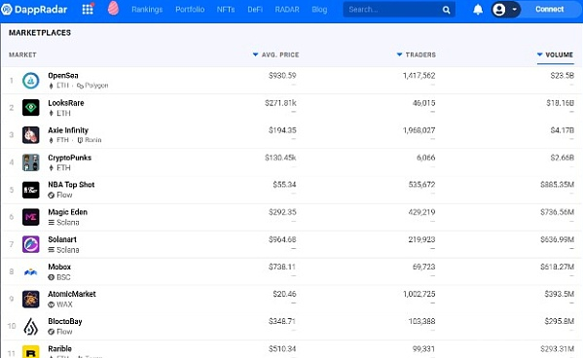Viewport: 583px width, 358px height.
Task: Open the notifications bell
Action: (478, 10)
